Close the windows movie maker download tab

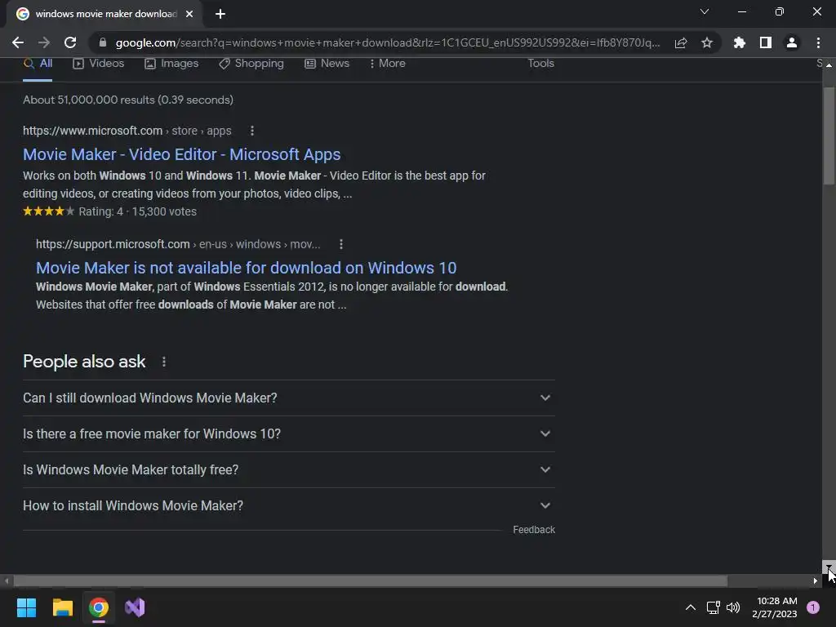pos(189,14)
